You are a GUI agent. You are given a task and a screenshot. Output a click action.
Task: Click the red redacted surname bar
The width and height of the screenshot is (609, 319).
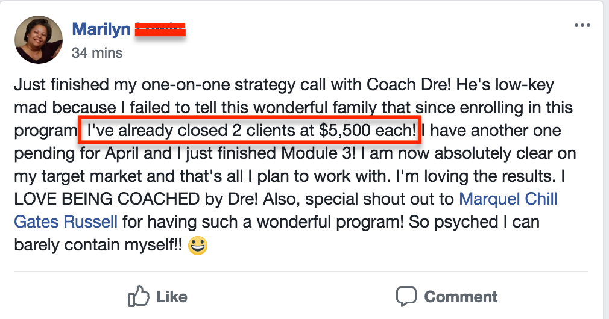[160, 29]
